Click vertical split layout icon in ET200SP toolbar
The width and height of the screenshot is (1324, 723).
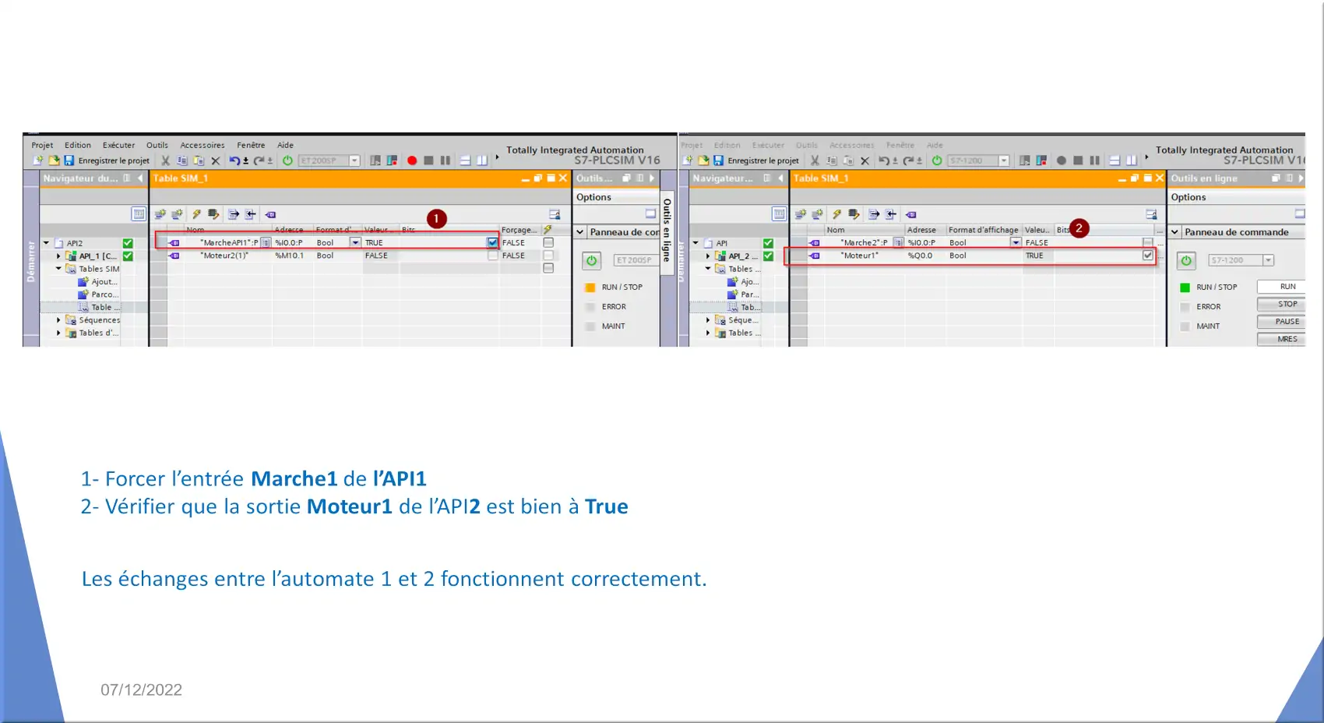tap(482, 160)
